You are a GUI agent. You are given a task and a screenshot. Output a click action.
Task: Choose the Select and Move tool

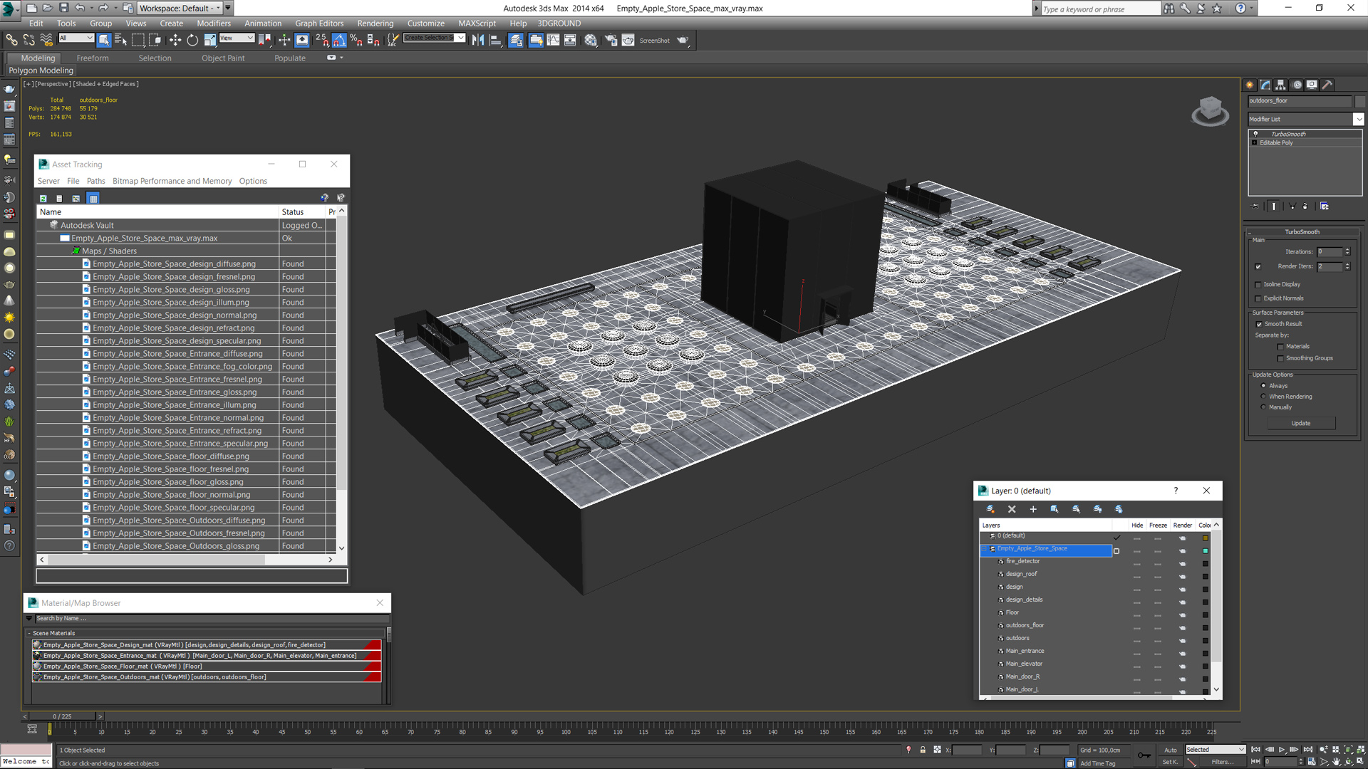point(175,40)
